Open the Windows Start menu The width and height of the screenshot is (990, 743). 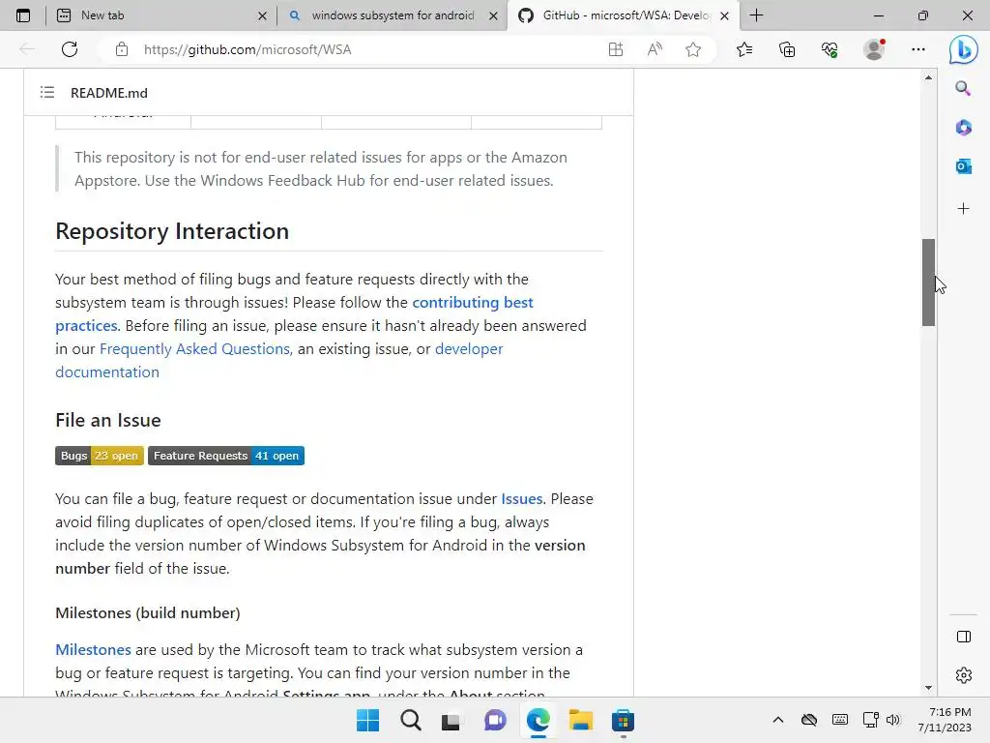point(367,720)
